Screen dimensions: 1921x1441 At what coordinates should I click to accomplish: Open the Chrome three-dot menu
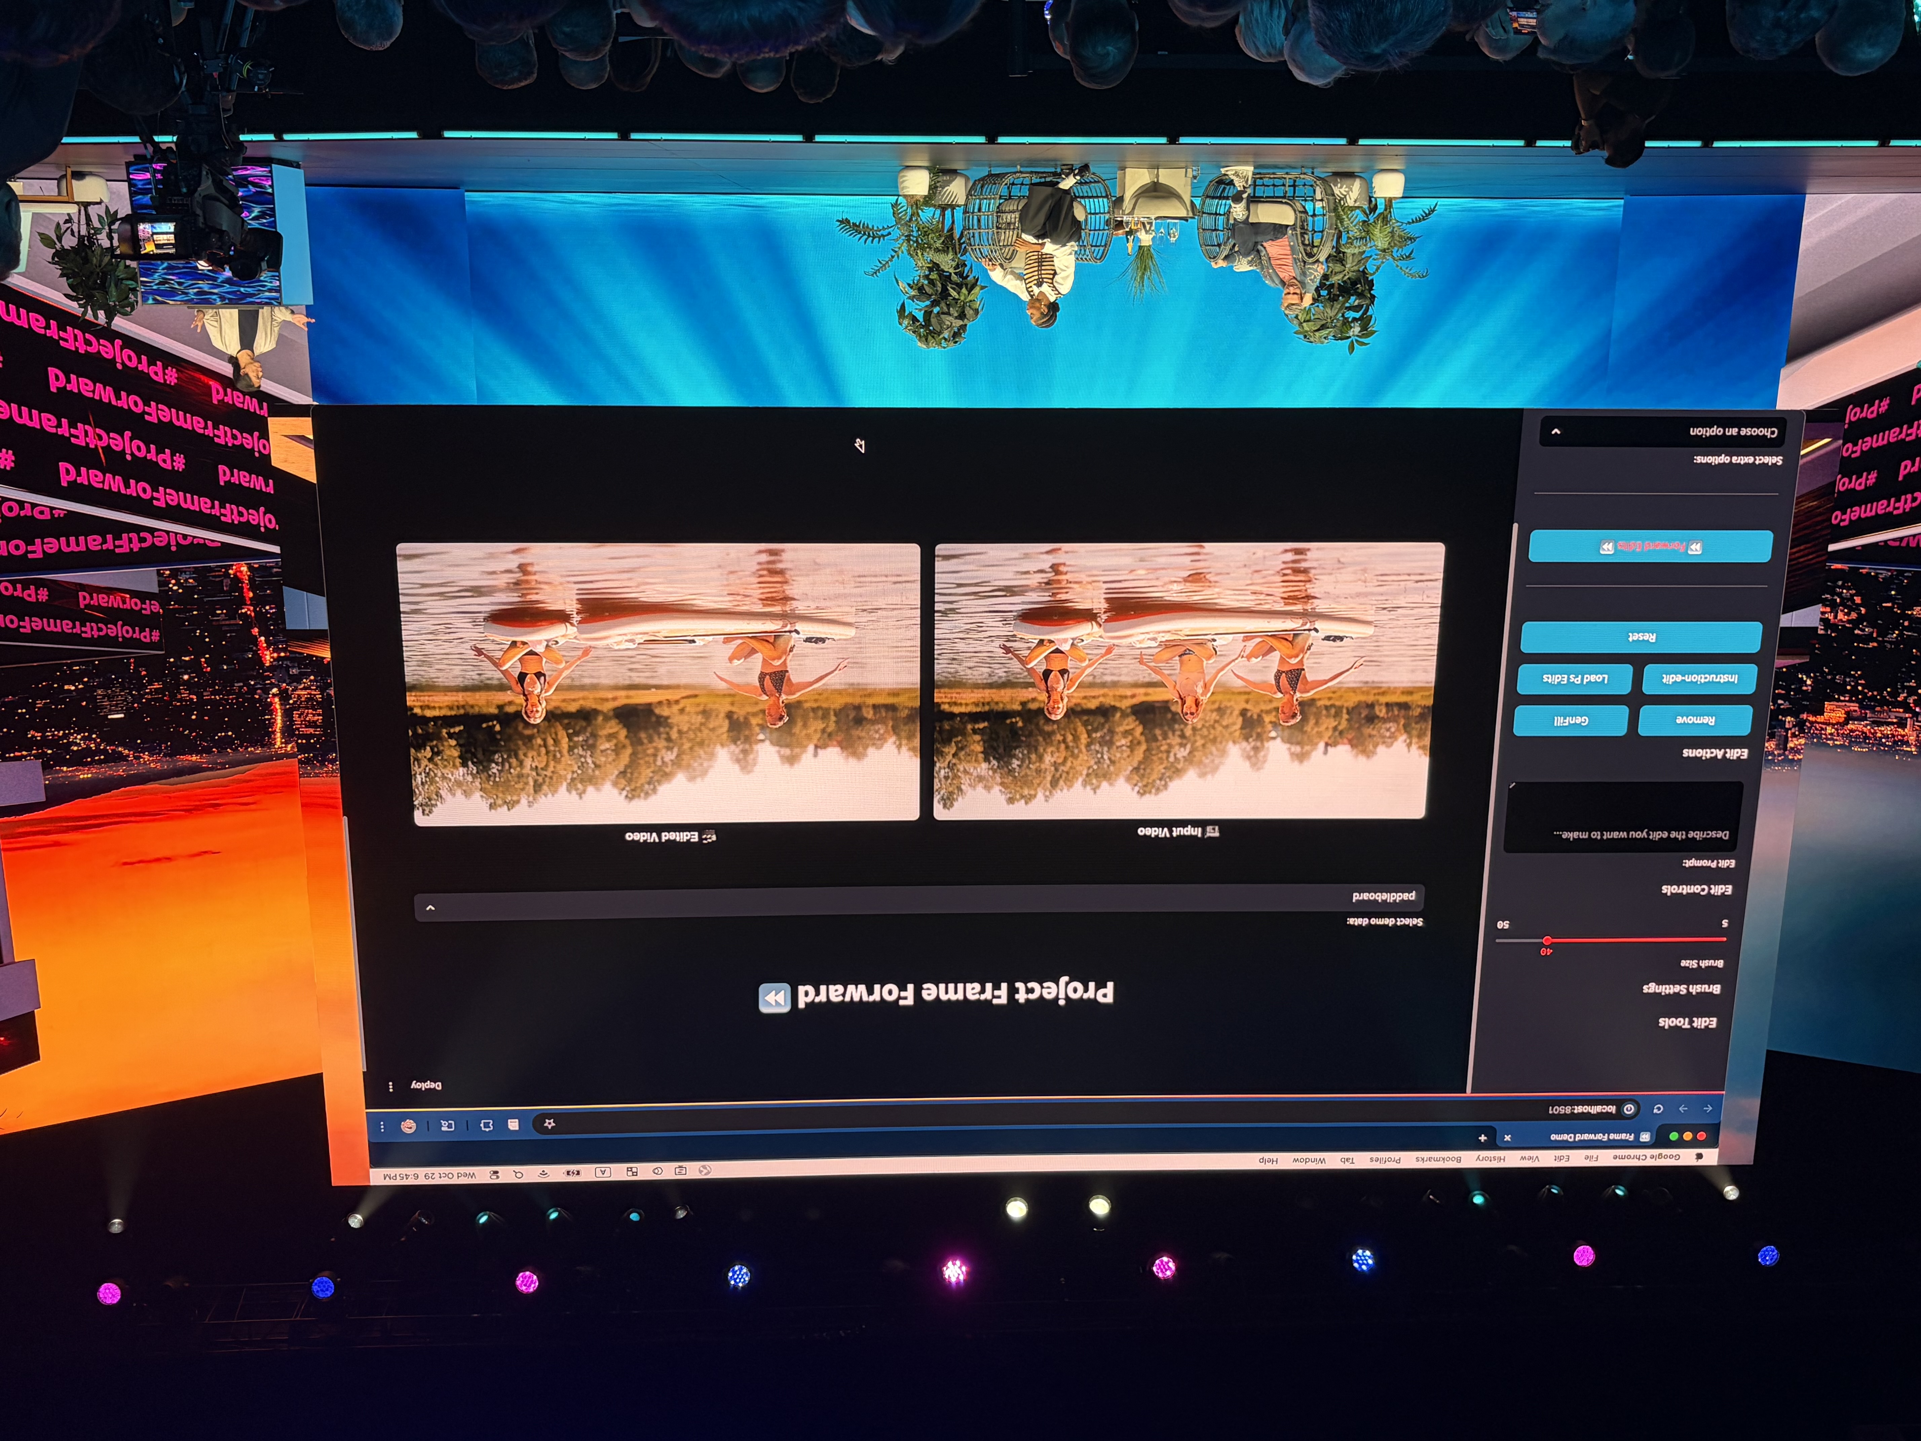click(x=382, y=1126)
